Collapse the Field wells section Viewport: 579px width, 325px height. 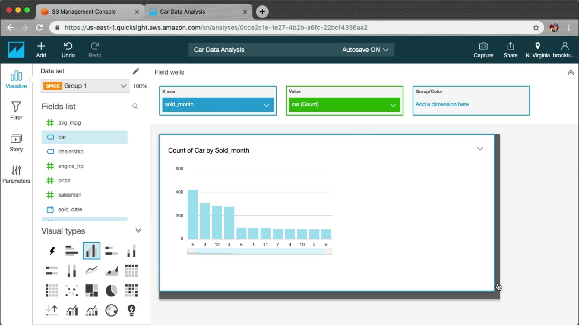coord(571,73)
